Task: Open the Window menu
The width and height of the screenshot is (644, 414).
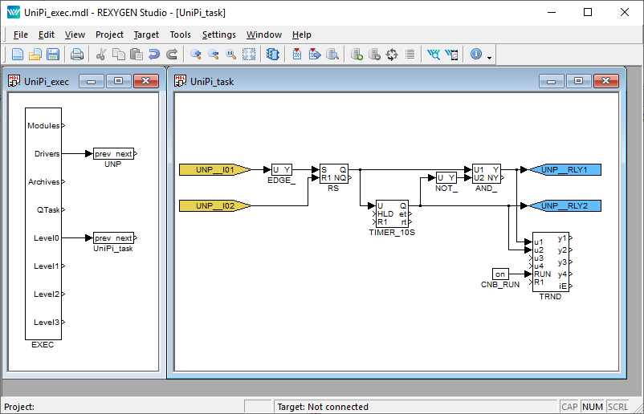Action: (x=264, y=34)
